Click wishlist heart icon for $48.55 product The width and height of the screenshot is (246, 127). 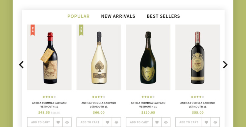pos(58,122)
